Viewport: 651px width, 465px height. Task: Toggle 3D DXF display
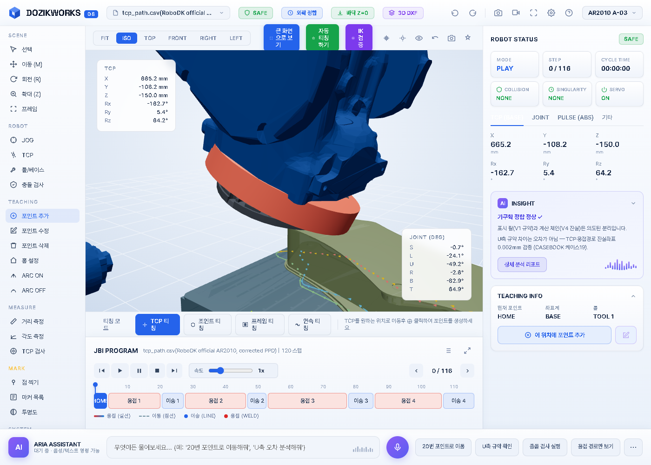[403, 13]
